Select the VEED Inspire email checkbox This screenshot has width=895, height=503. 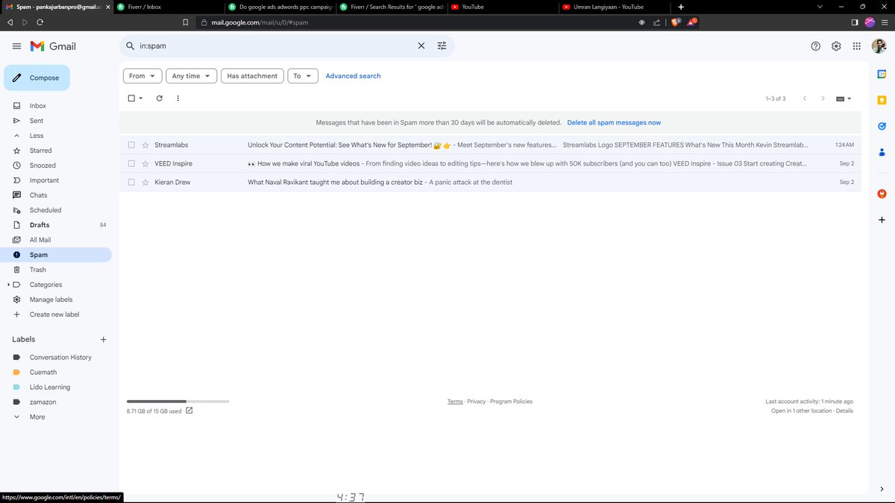tap(131, 163)
